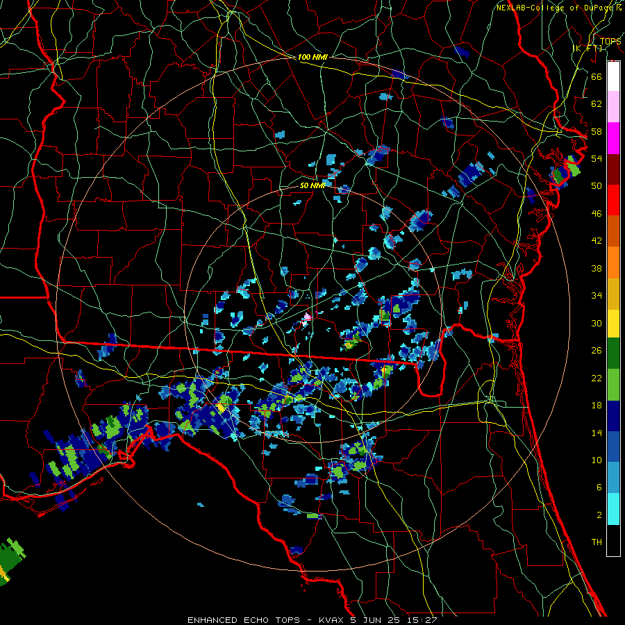Click the dark red legend color band
The image size is (625, 625).
[x=613, y=169]
